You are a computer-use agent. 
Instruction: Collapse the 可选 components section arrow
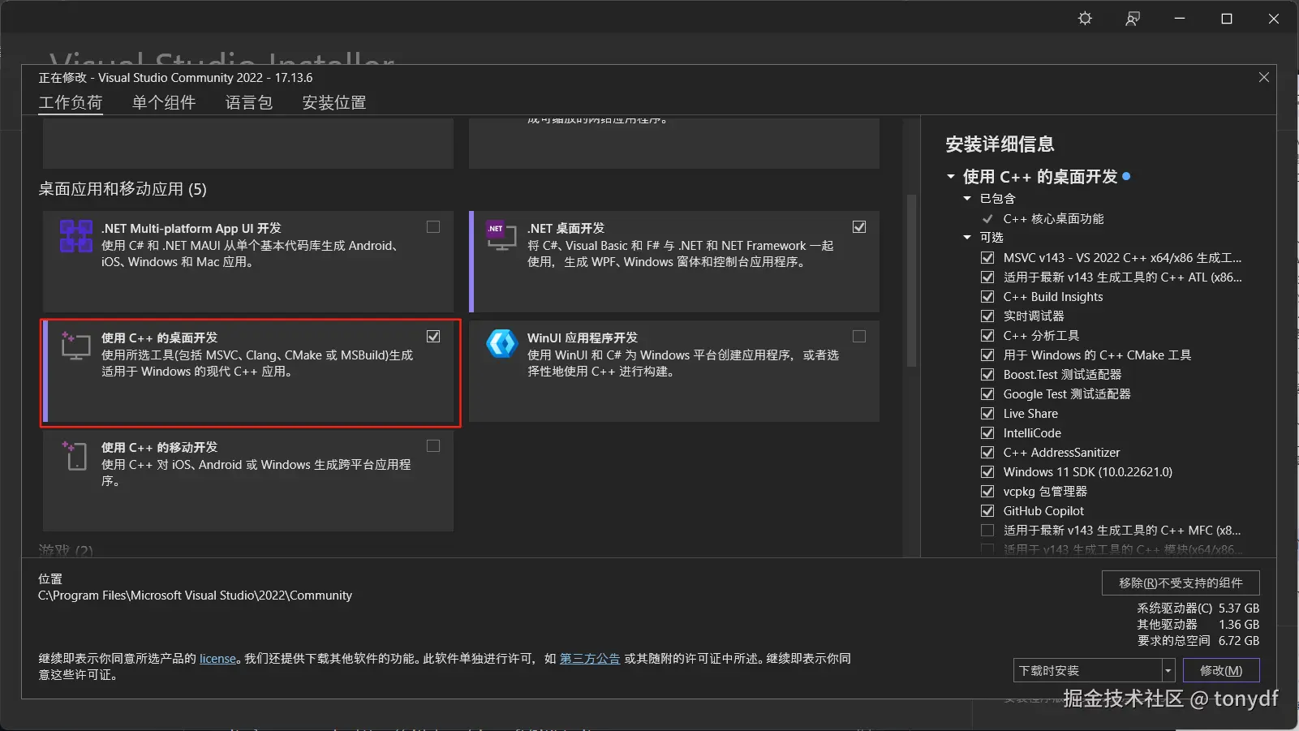[x=967, y=238]
